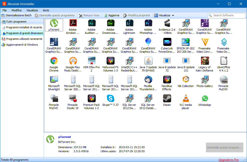Open the Aiuto menu
This screenshot has height=162, width=247.
click(46, 10)
